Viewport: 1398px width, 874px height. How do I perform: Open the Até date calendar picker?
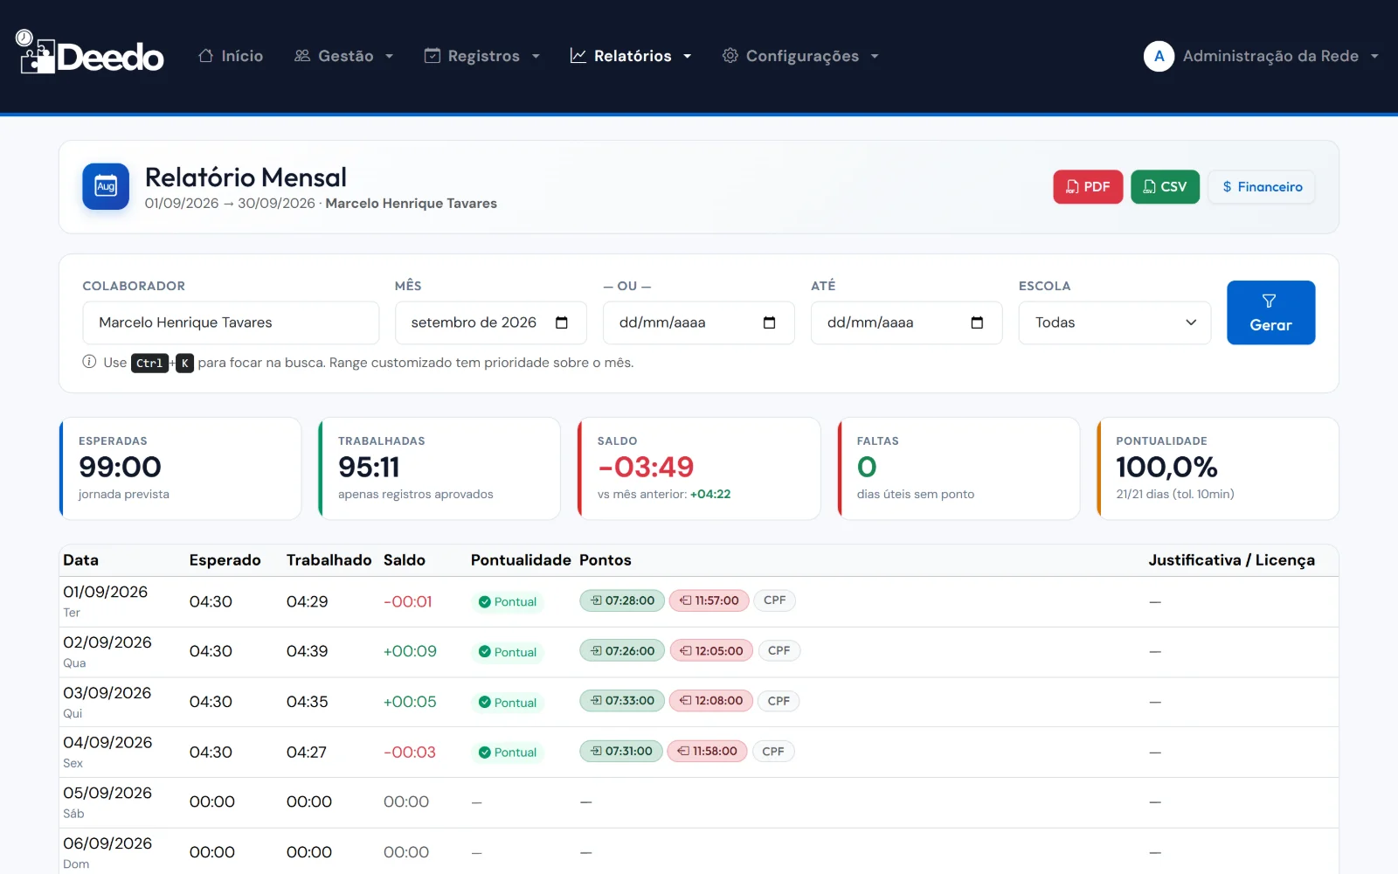[977, 323]
